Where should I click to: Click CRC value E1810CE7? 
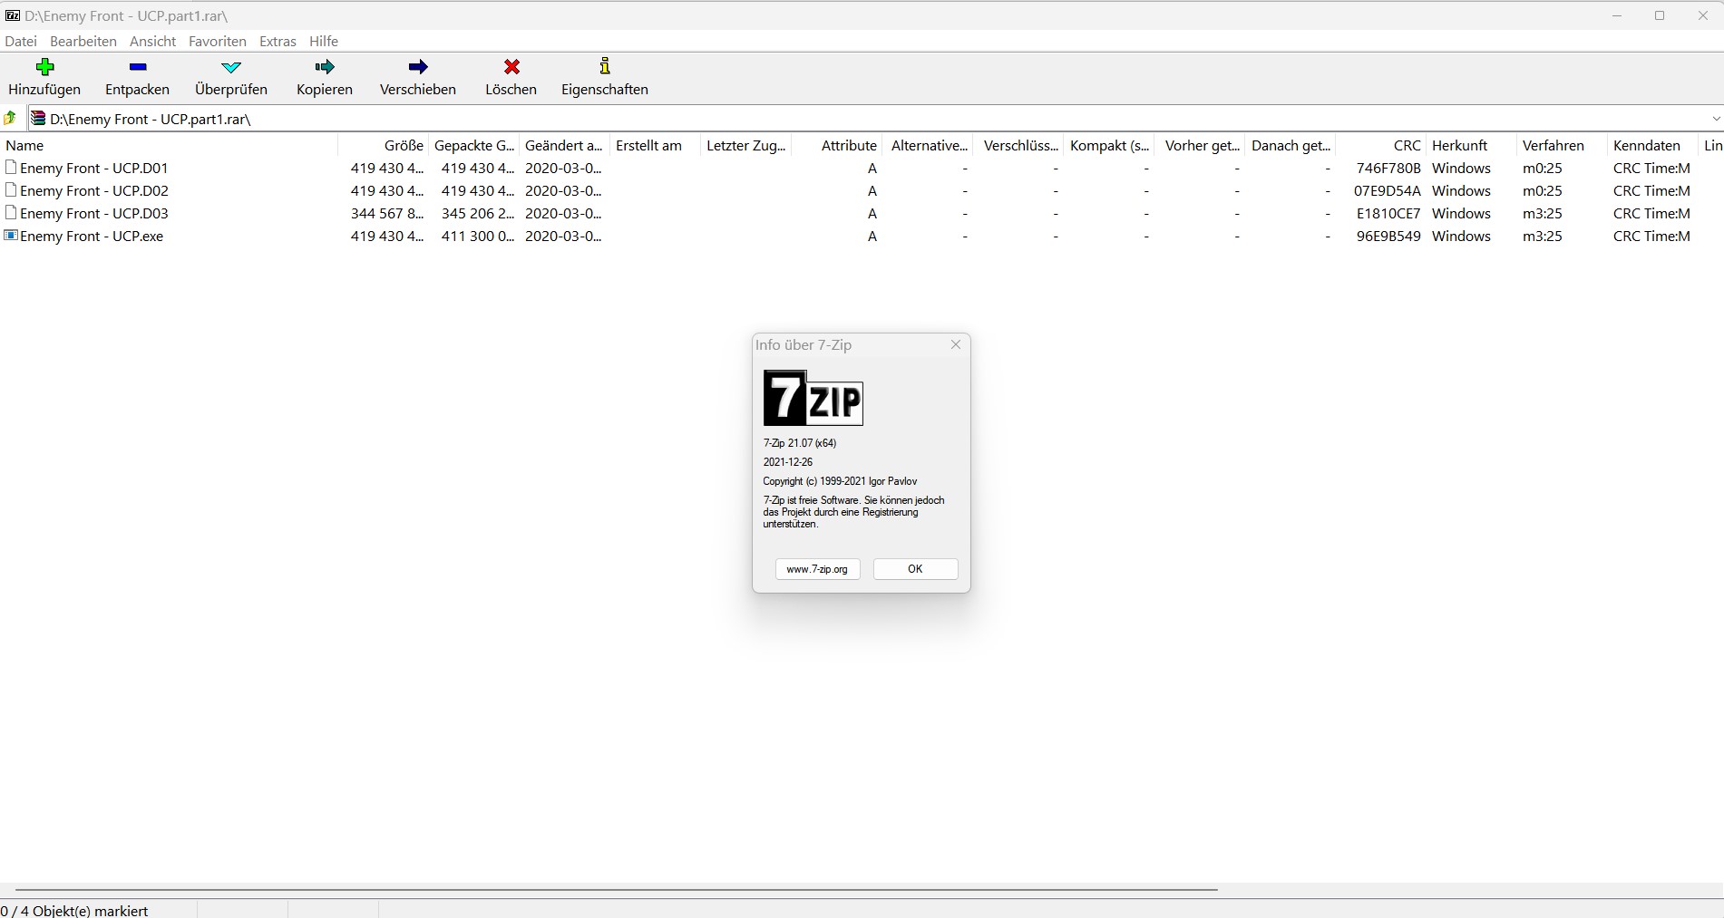click(1388, 213)
